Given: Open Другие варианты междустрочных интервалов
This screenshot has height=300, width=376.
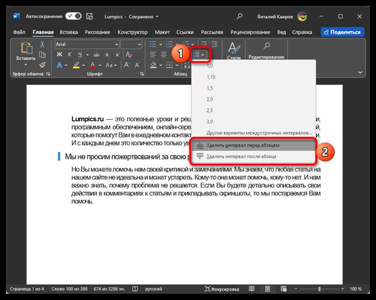Looking at the screenshot, I should pyautogui.click(x=254, y=133).
